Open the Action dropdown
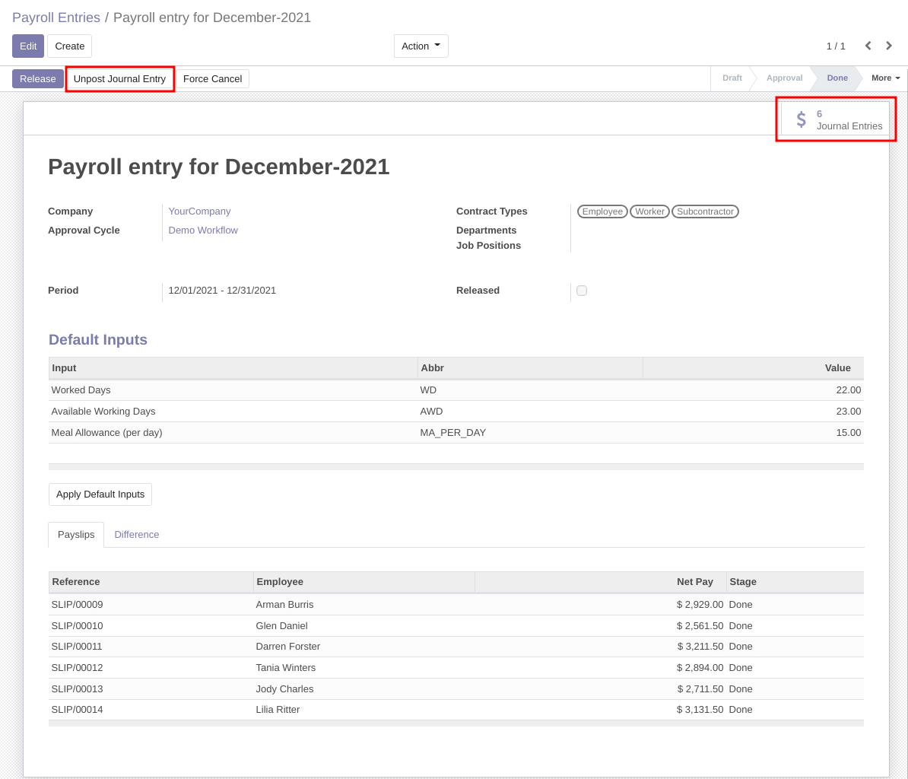The image size is (908, 779). coord(421,46)
